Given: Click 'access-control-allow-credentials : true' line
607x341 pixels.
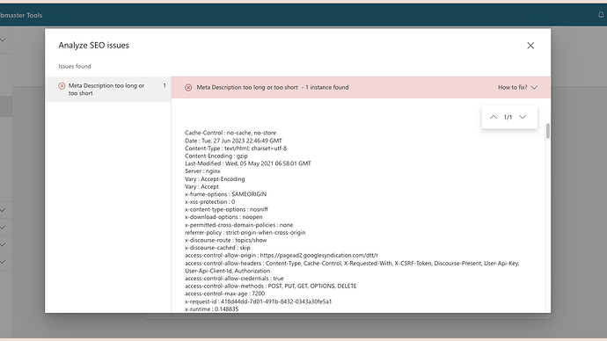Looking at the screenshot, I should (x=234, y=278).
